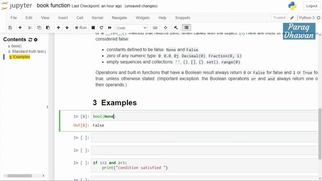Click the hammer icon in the toolbar
This screenshot has height=181, width=322.
coord(176,28)
